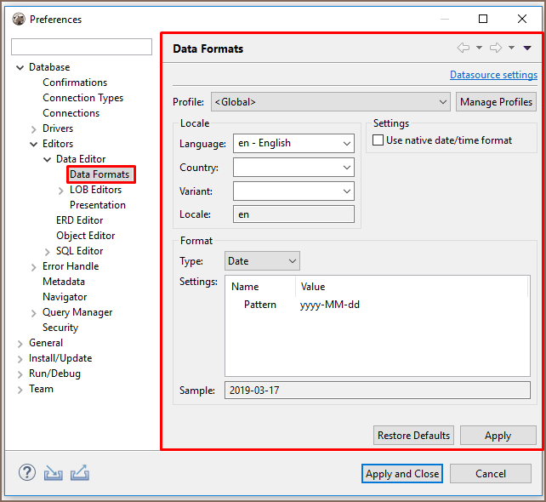Focus the preferences filter text field
This screenshot has width=546, height=502.
tap(82, 47)
